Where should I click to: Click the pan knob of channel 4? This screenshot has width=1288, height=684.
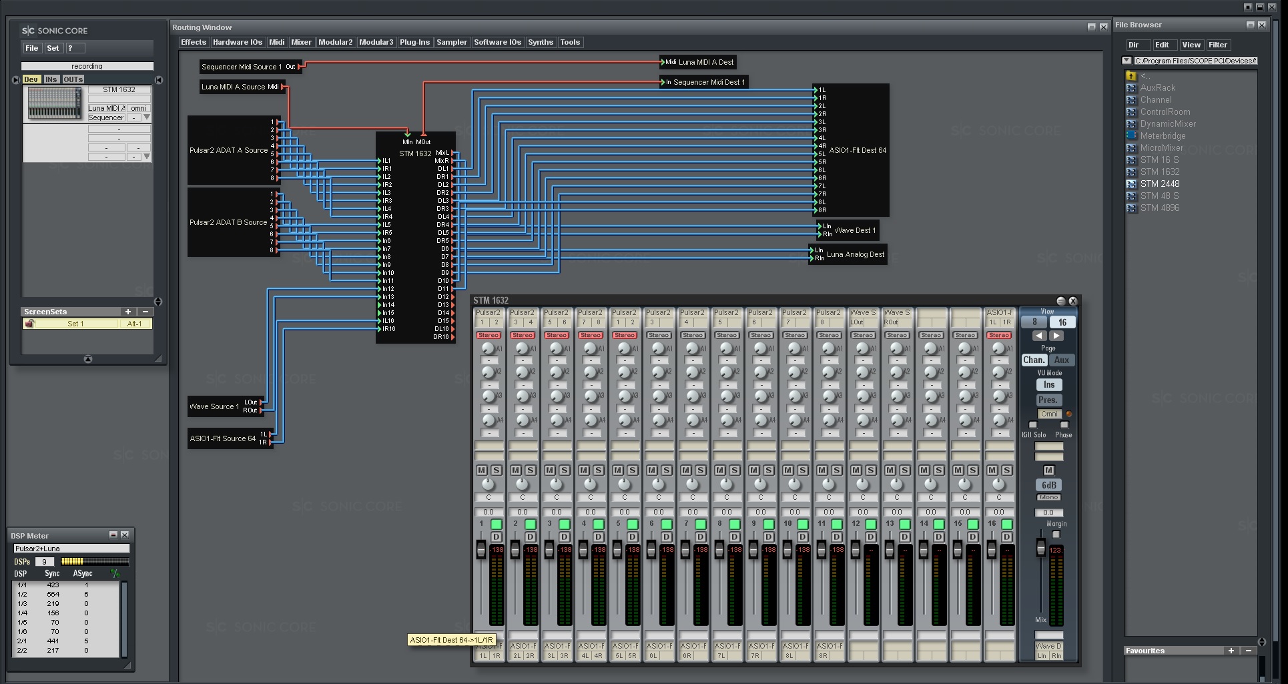click(590, 484)
